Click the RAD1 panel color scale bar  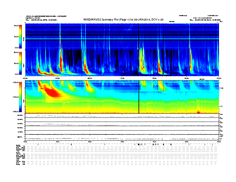tap(20, 63)
